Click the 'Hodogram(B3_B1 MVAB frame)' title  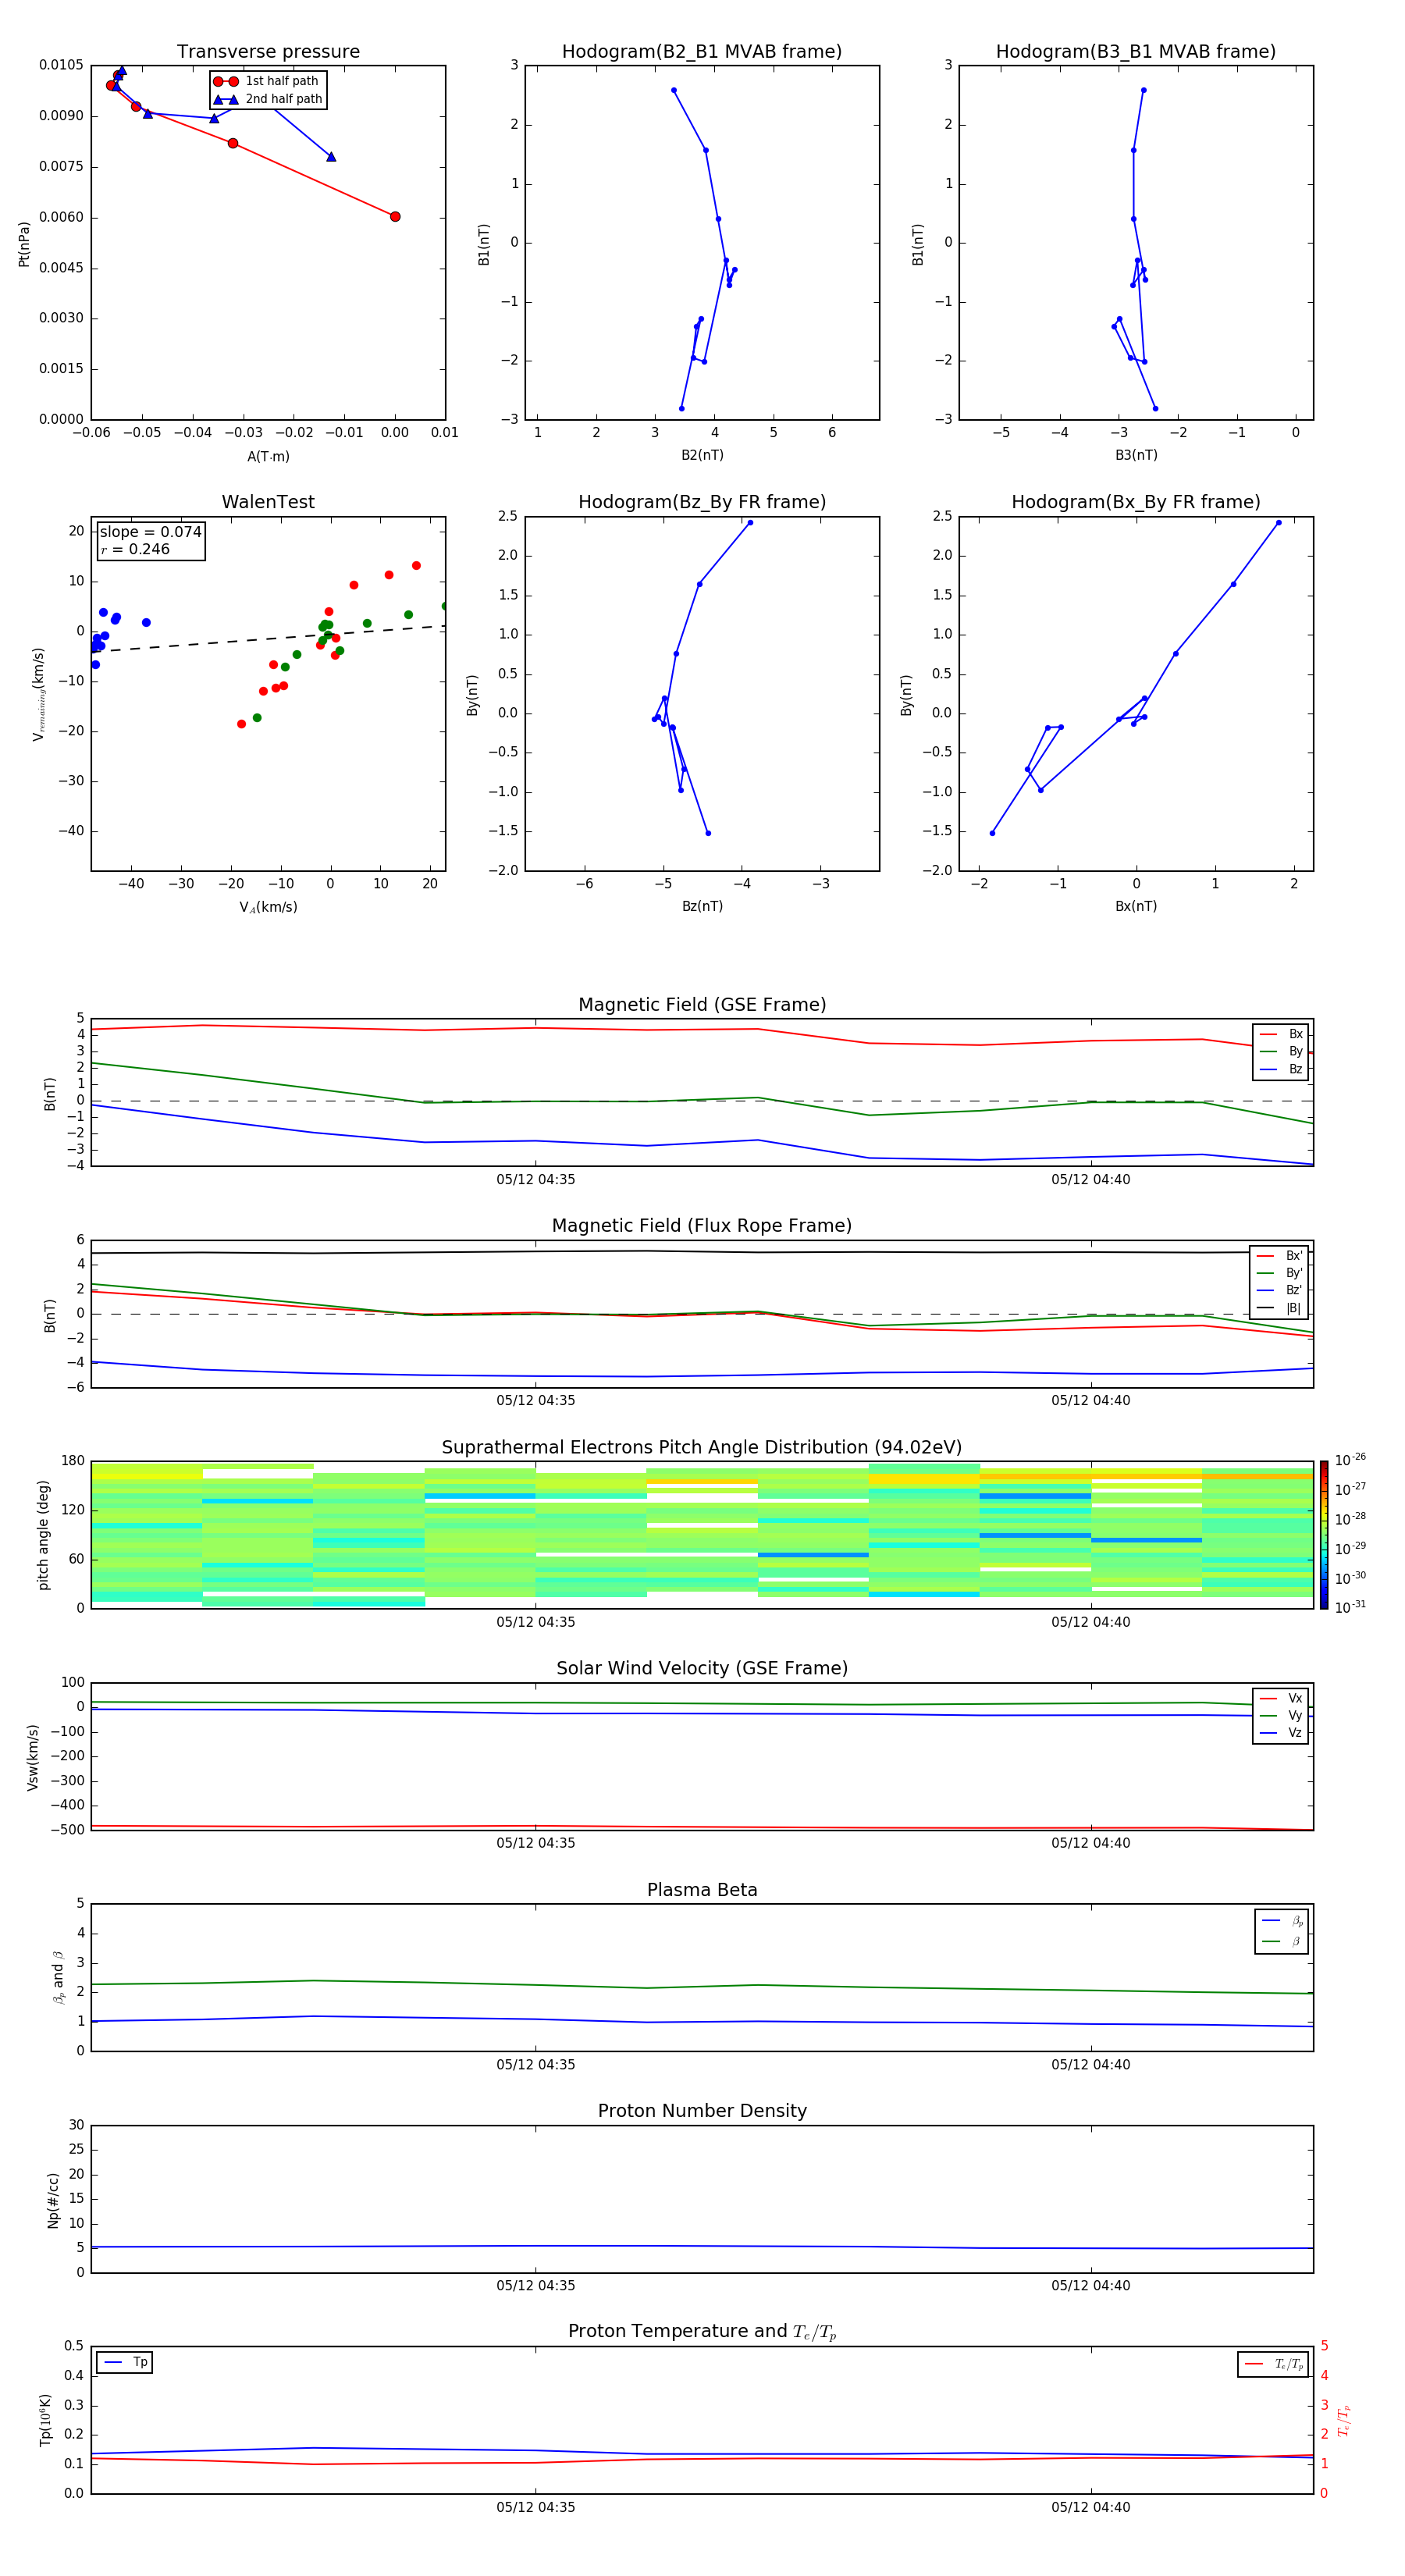[1136, 52]
